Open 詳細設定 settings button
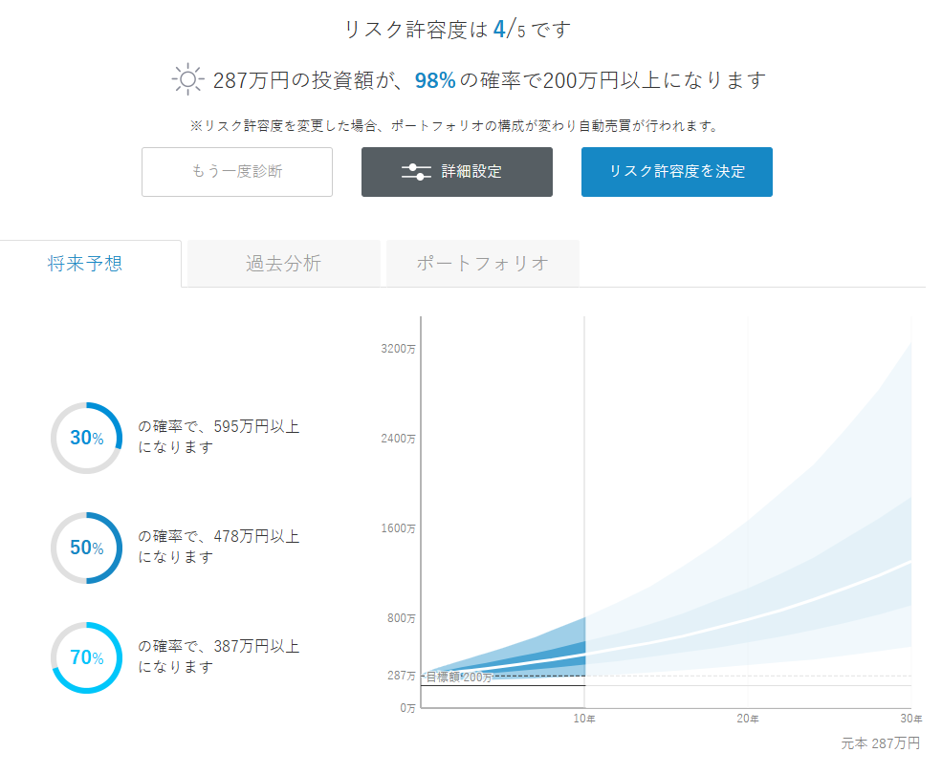The image size is (942, 774). click(456, 172)
